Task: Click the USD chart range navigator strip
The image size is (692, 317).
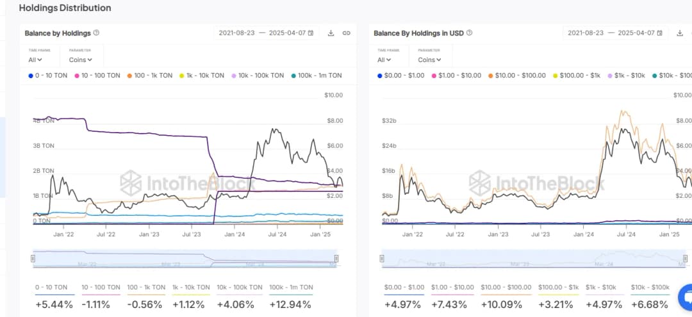Action: pyautogui.click(x=532, y=258)
